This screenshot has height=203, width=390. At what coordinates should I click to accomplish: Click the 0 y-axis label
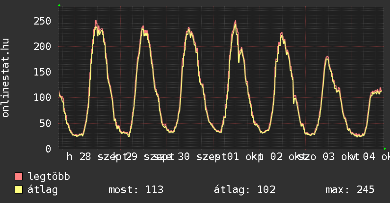pyautogui.click(x=48, y=149)
